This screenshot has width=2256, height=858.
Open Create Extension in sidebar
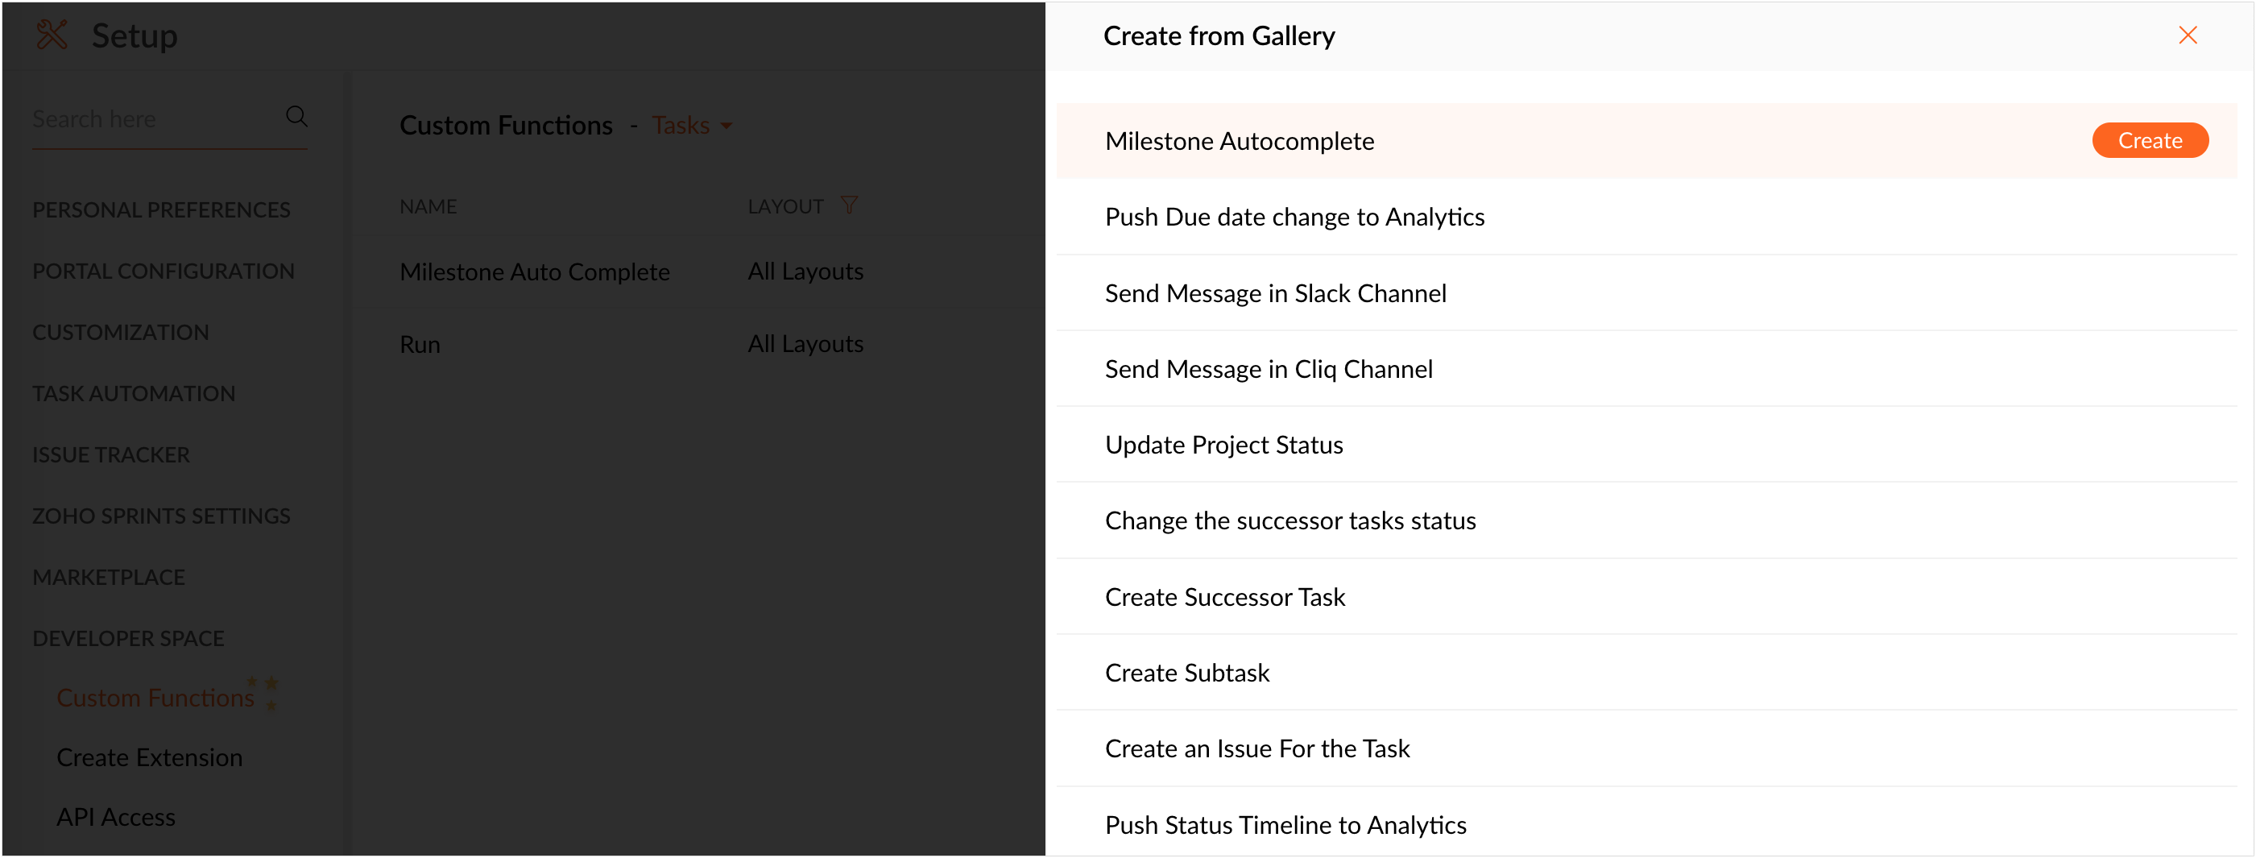tap(150, 757)
